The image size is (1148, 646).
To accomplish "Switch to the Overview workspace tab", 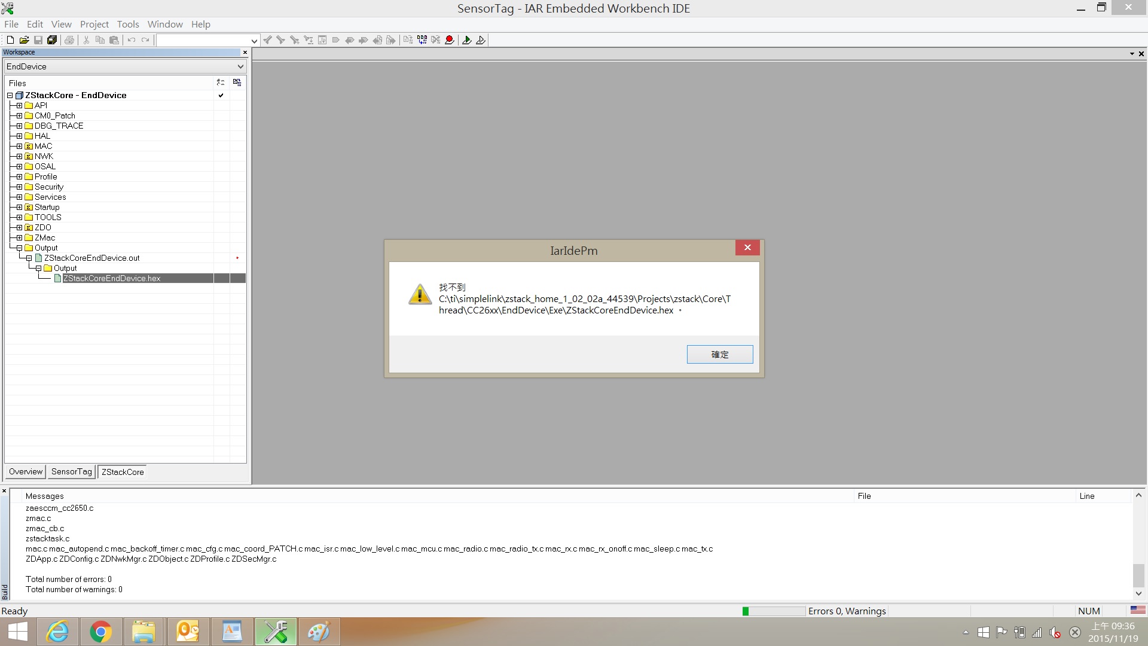I will 26,471.
